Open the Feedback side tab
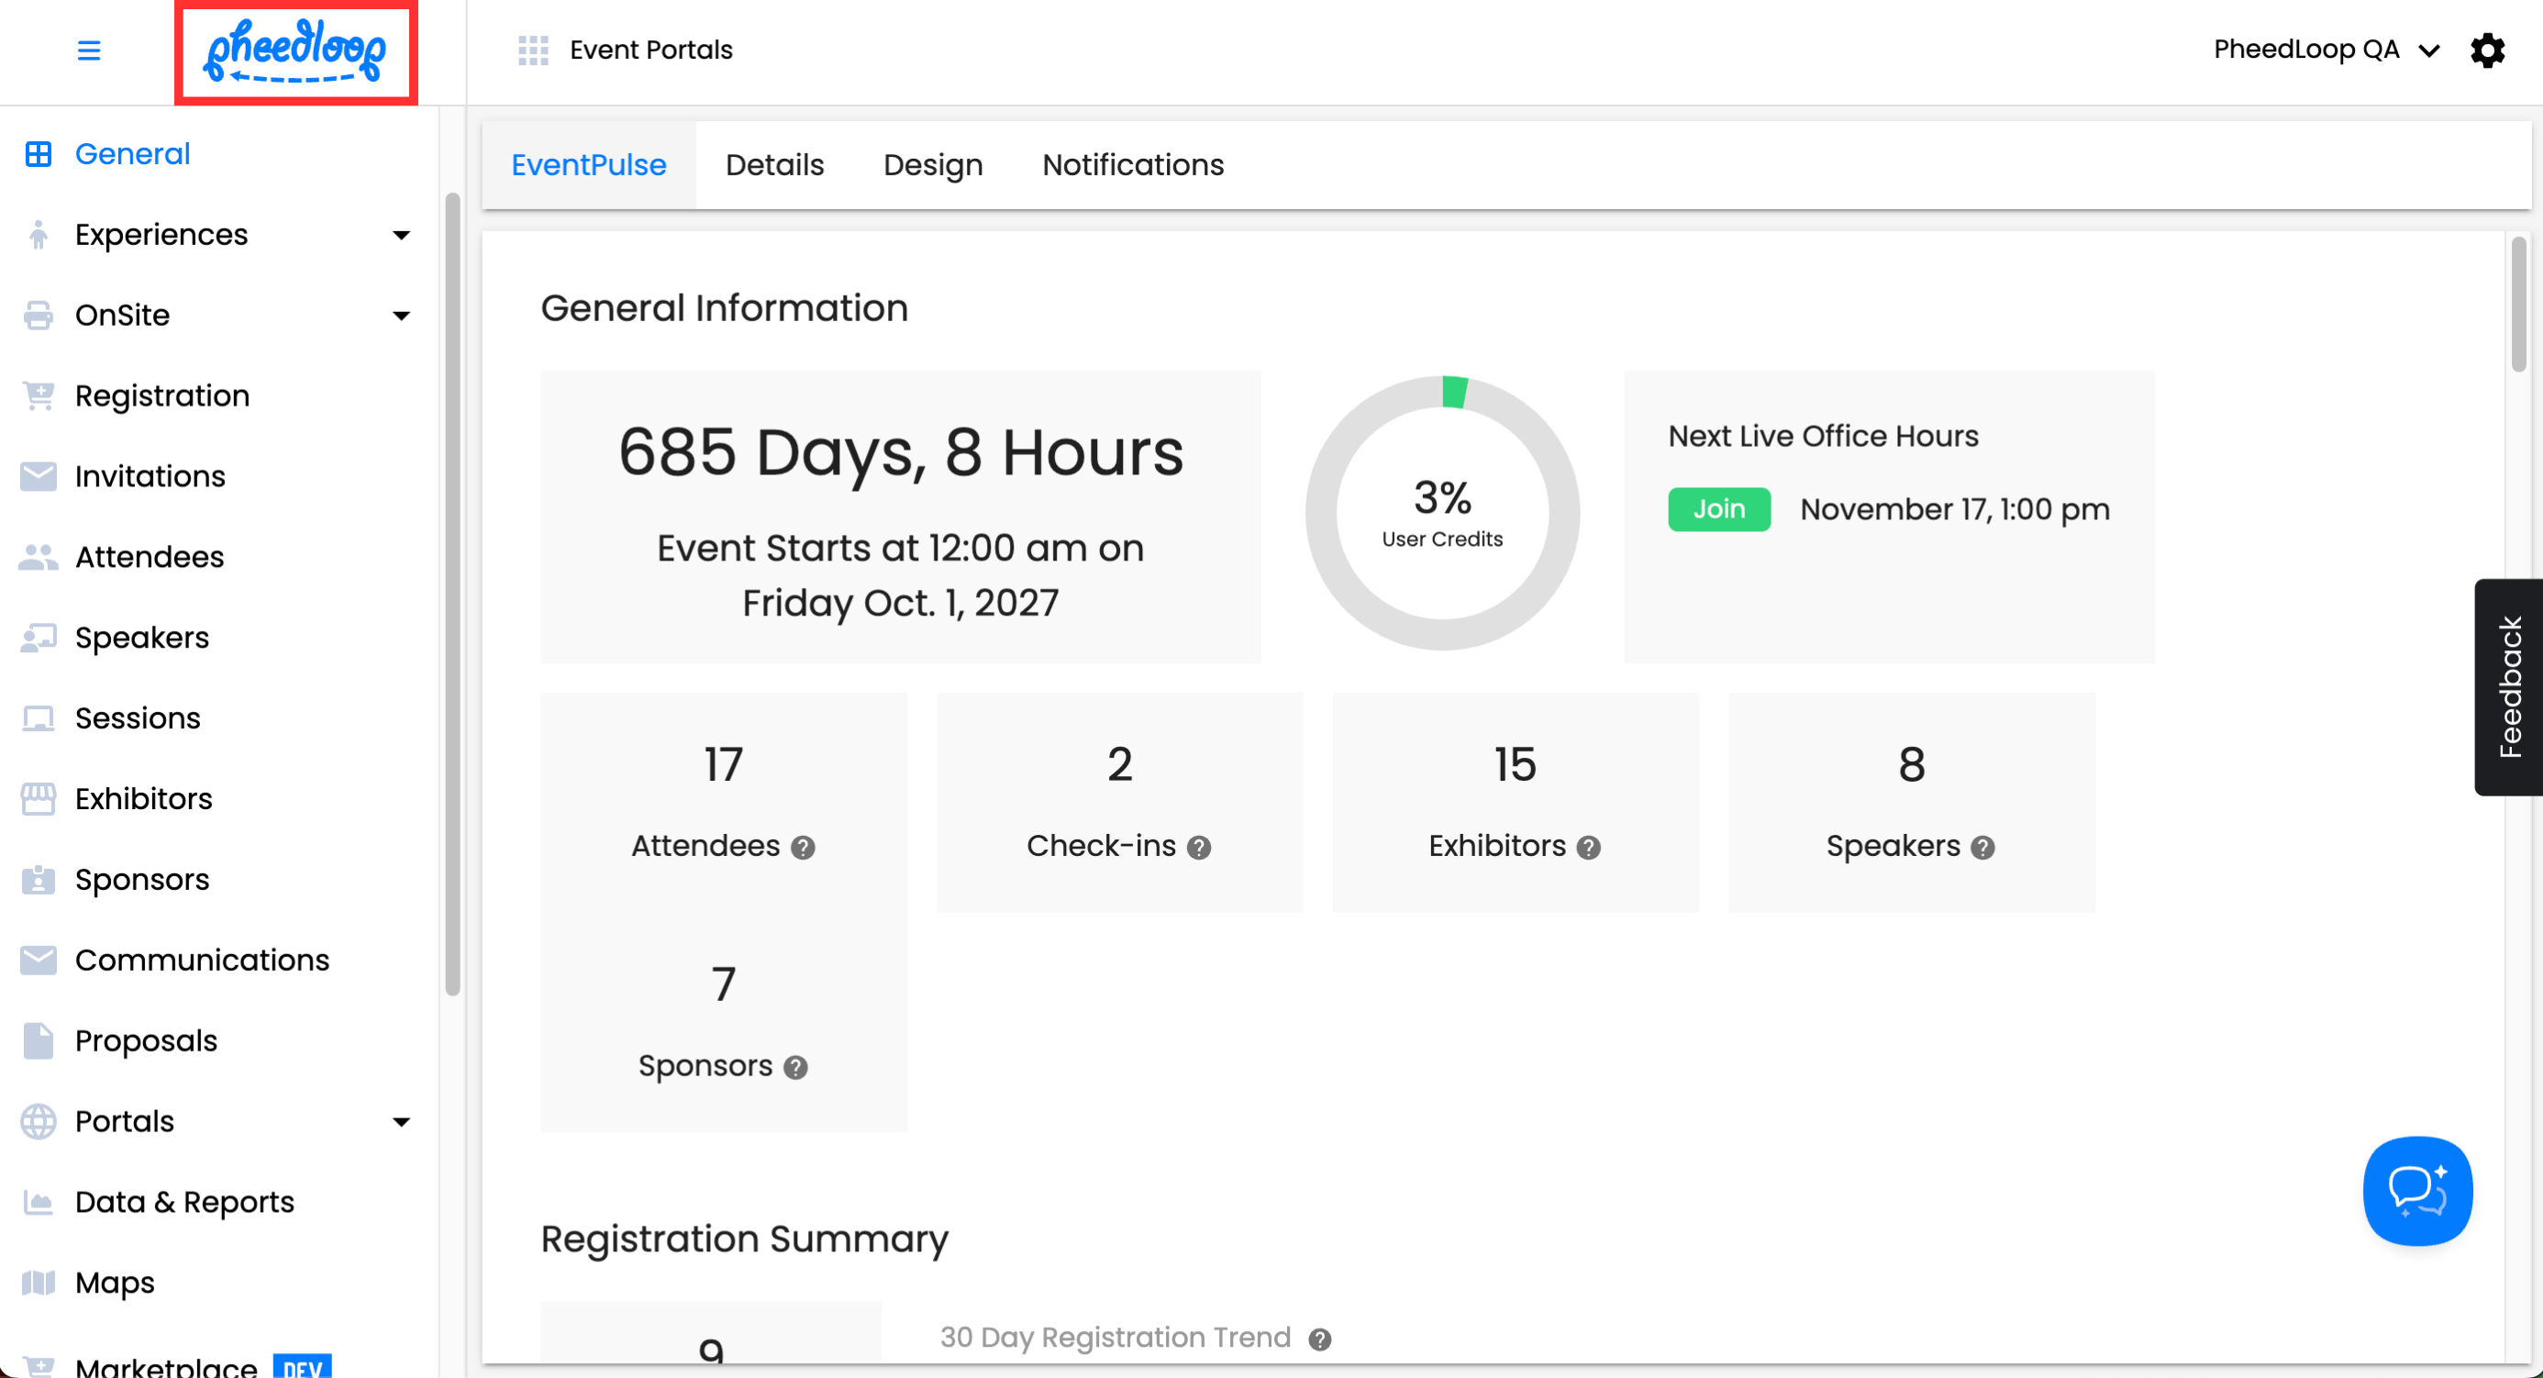Viewport: 2543px width, 1378px height. (x=2508, y=687)
